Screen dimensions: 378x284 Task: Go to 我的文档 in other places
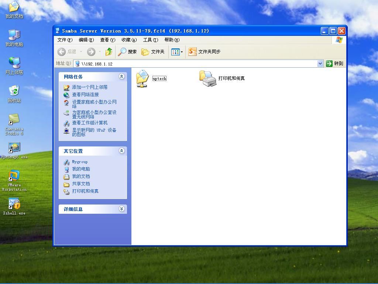[x=81, y=176]
